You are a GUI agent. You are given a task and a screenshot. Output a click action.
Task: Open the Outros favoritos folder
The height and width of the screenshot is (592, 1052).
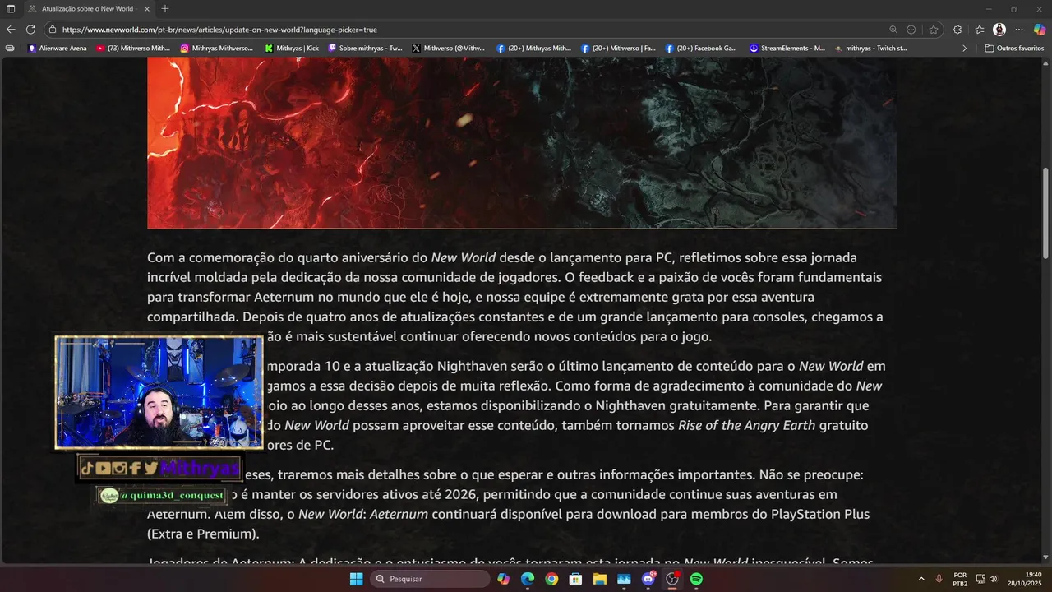click(1014, 49)
